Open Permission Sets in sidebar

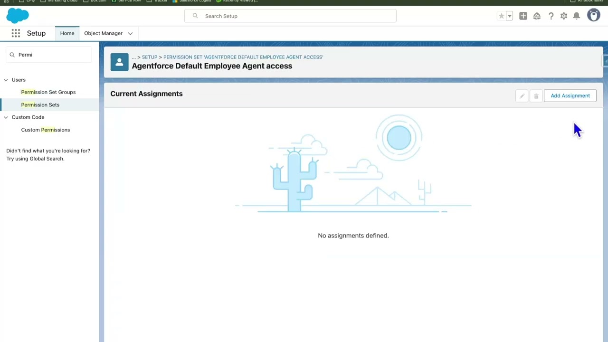pos(40,104)
